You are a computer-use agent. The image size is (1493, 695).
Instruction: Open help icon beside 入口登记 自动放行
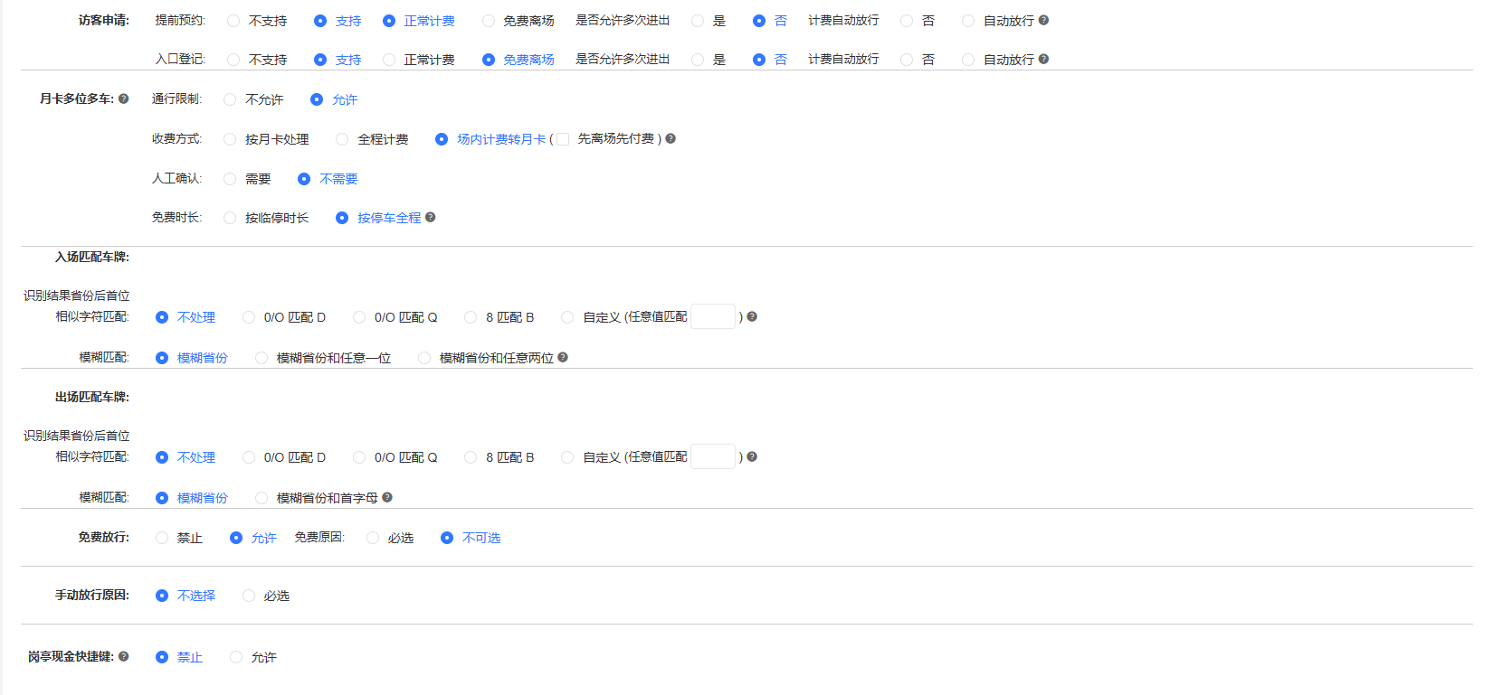[x=1043, y=59]
